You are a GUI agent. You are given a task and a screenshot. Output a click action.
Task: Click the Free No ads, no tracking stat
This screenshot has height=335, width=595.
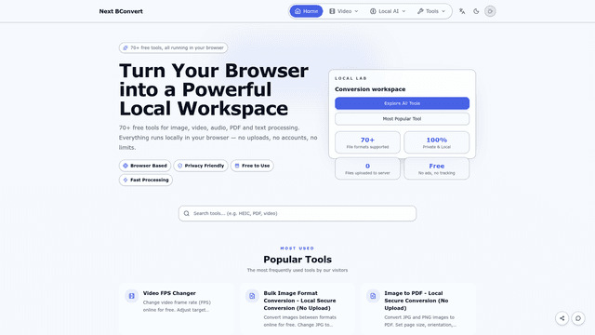(436, 168)
